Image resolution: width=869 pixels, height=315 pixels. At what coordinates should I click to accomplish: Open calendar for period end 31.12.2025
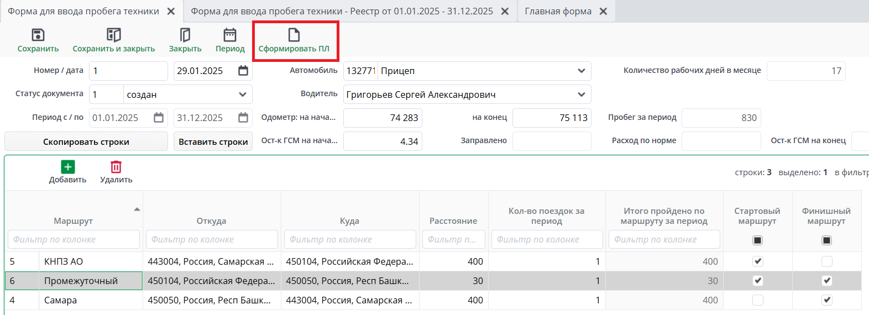pos(243,118)
